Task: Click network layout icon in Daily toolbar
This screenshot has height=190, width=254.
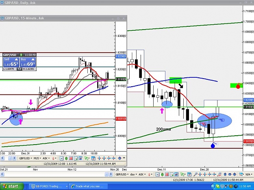Action: tap(241, 174)
